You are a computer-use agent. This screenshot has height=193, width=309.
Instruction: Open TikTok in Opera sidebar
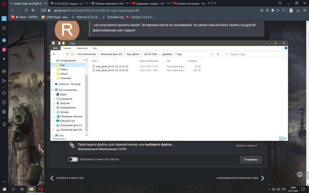pos(4,59)
